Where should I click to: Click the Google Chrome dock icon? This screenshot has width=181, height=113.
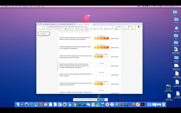(x=74, y=104)
